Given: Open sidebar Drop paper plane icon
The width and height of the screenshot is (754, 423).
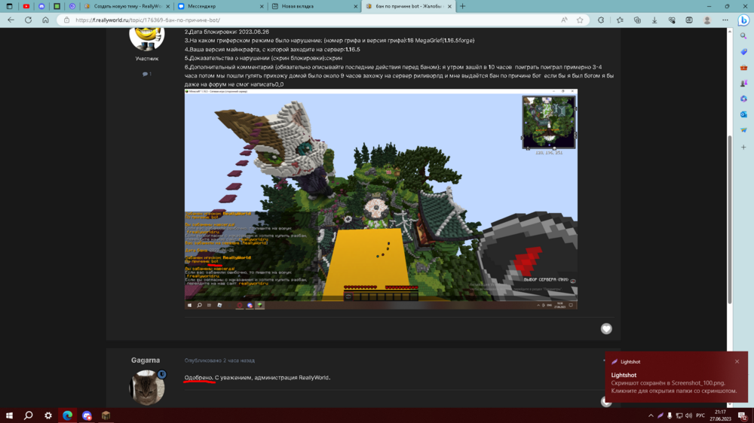Looking at the screenshot, I should (743, 130).
